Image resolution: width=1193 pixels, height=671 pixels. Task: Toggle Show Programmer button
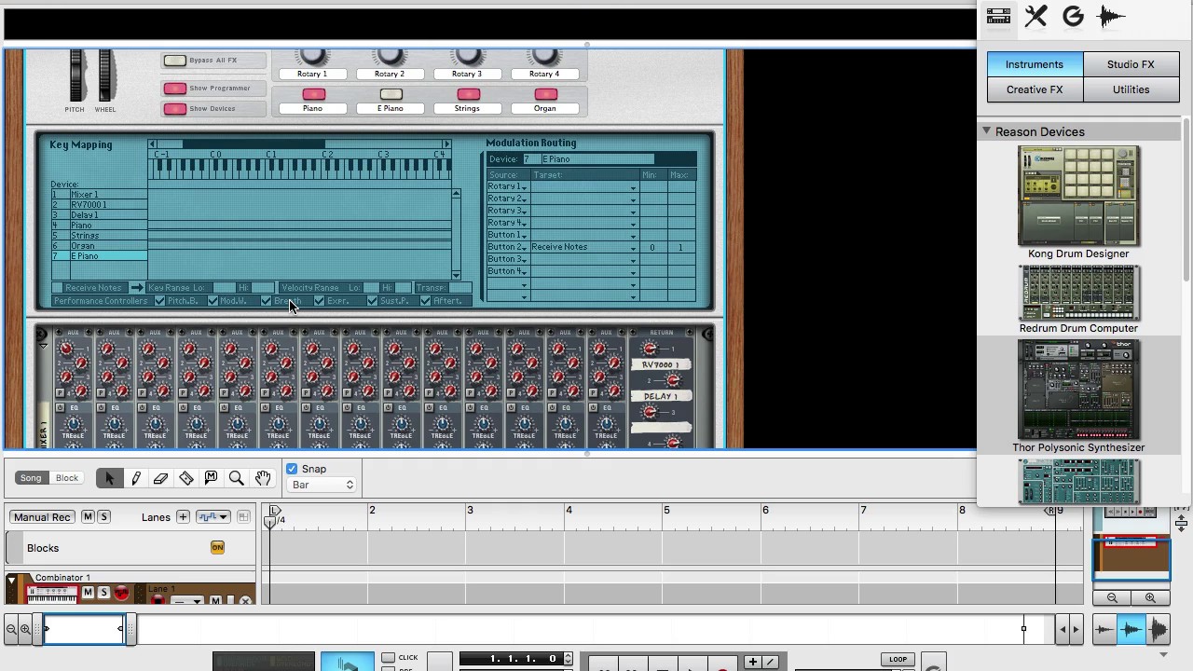[174, 89]
